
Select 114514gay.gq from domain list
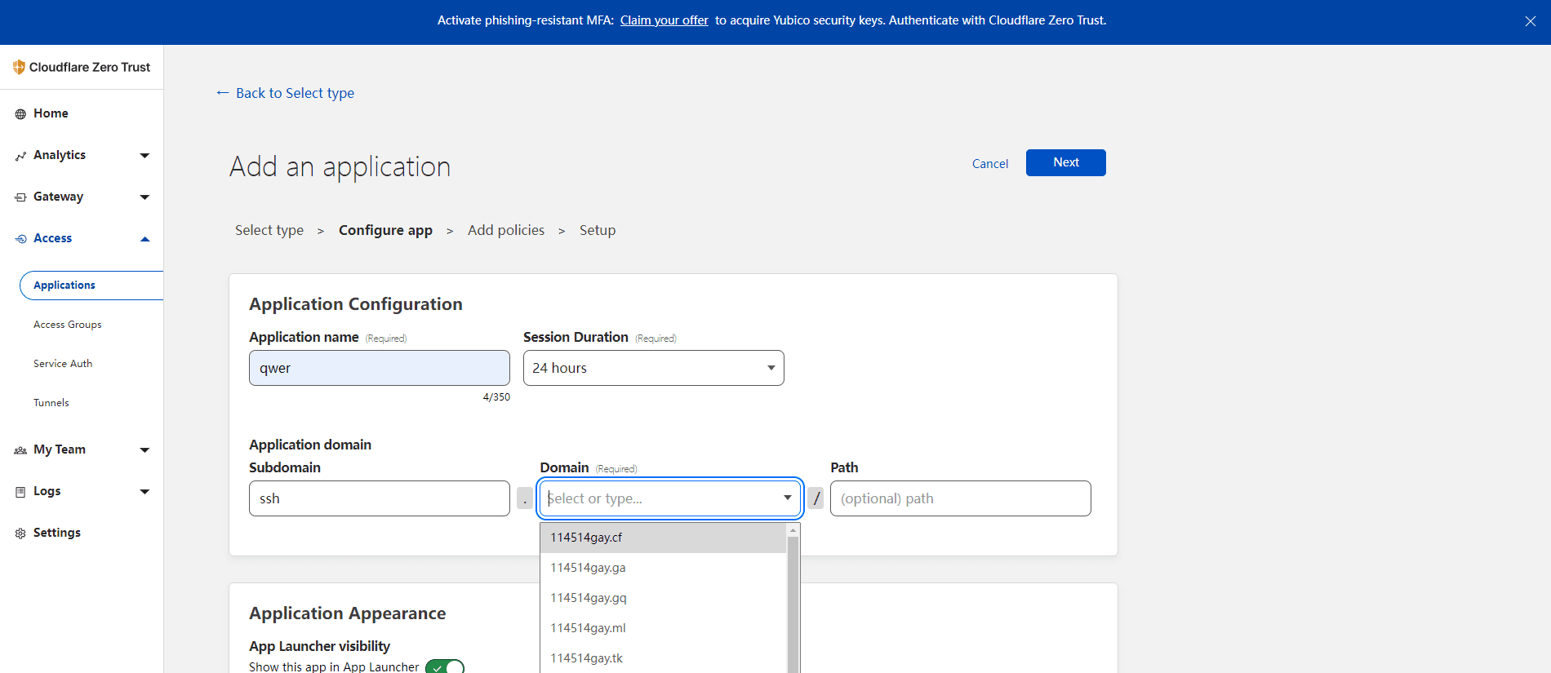[663, 598]
